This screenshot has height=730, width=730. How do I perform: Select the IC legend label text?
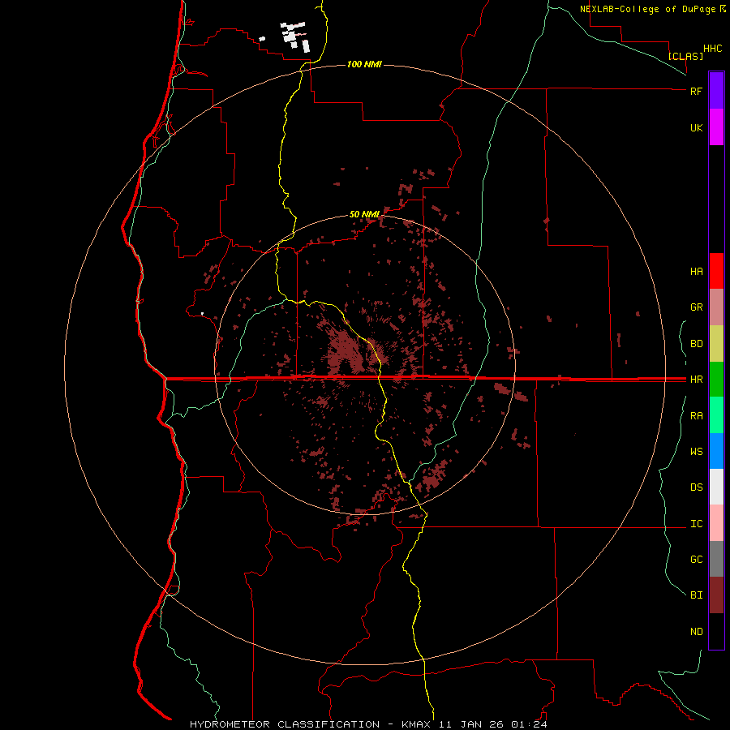point(696,524)
